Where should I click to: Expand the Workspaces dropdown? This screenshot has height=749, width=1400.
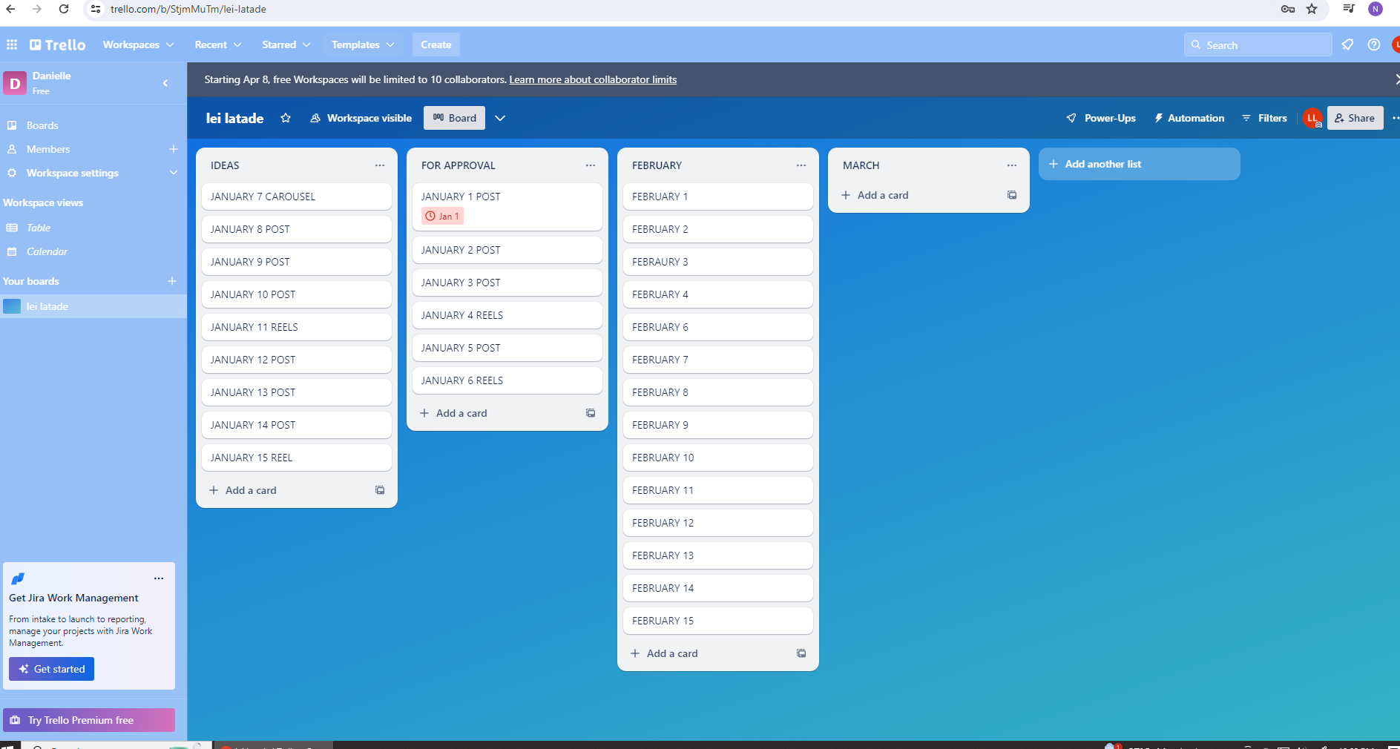tap(138, 44)
